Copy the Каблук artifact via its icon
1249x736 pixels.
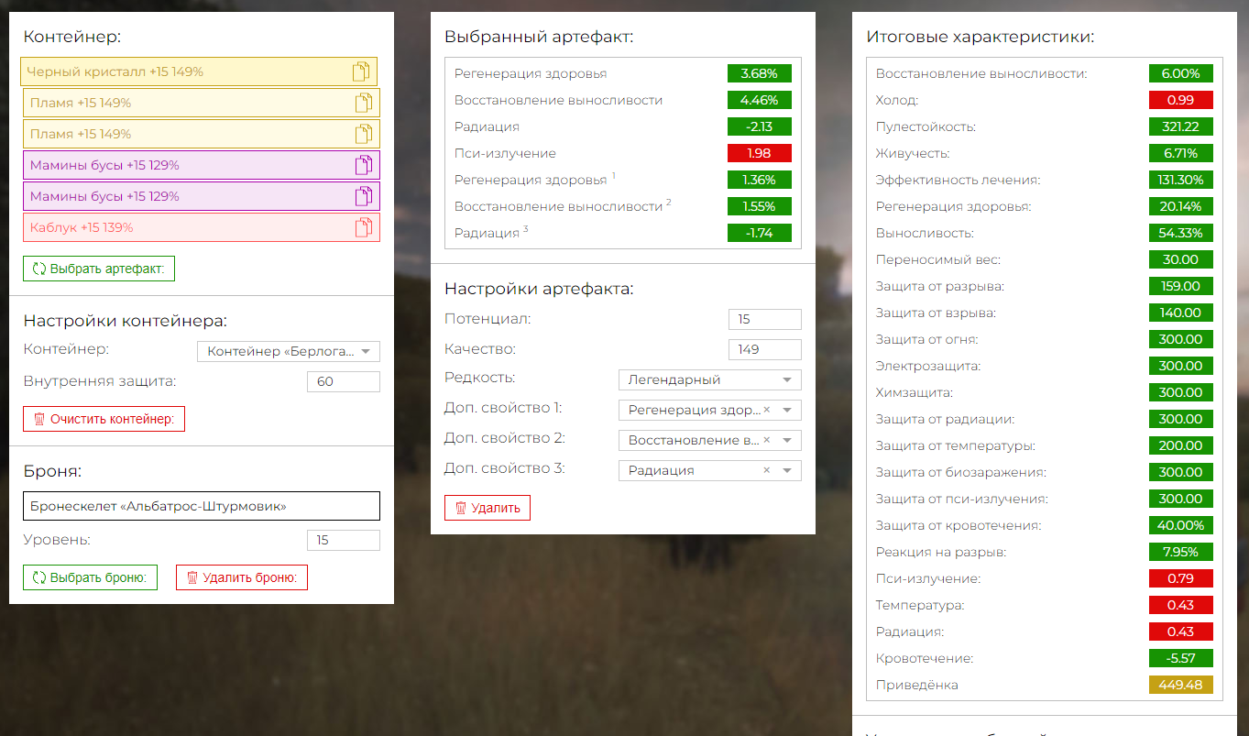364,227
